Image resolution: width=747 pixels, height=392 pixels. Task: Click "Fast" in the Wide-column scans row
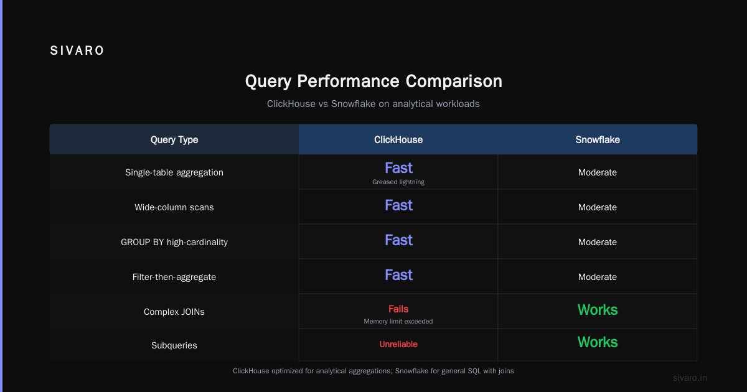click(x=398, y=205)
